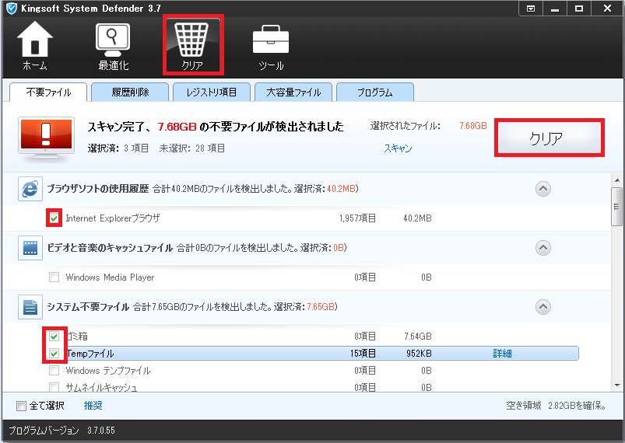The height and width of the screenshot is (443, 625).
Task: Enable the Windows Media Player checkbox
Action: click(54, 277)
